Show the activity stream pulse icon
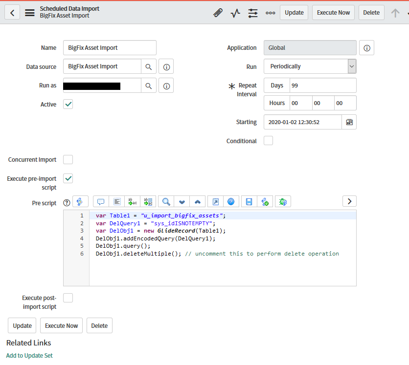 click(235, 13)
